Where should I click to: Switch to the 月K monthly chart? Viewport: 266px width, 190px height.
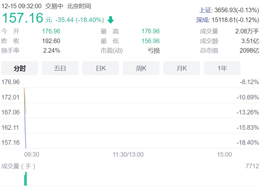coord(182,68)
